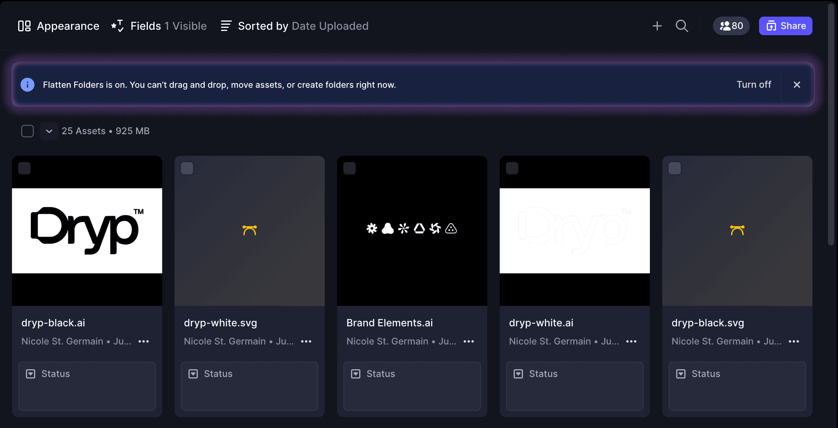Open the dryp-white.svg thumbnail
Image resolution: width=838 pixels, height=428 pixels.
[250, 231]
